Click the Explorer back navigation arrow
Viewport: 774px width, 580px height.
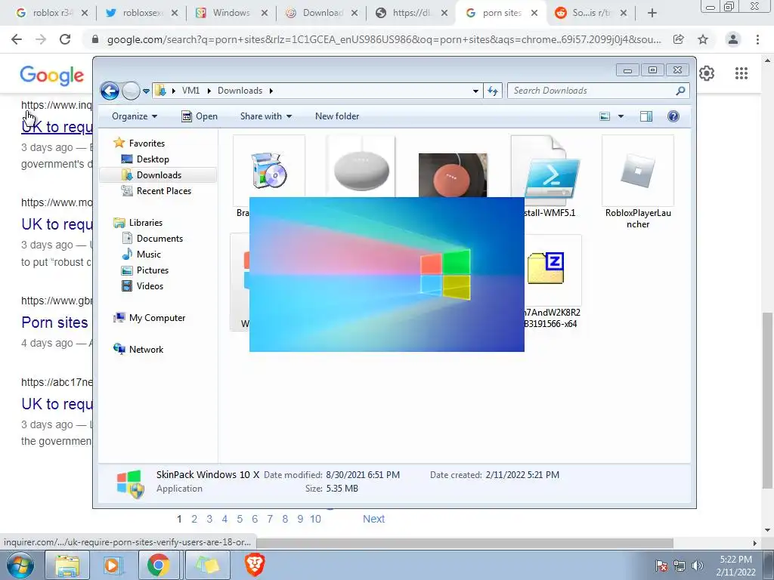(110, 91)
